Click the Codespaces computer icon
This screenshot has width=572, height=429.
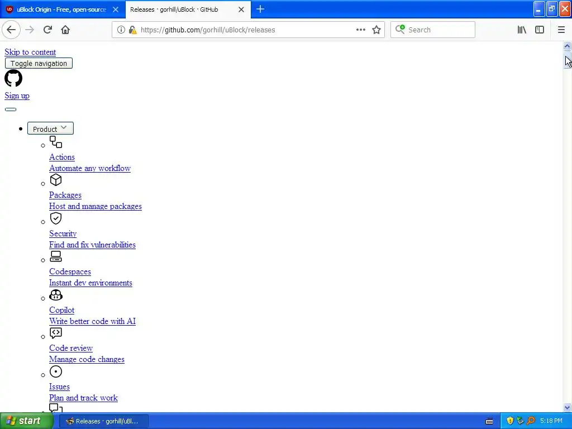pyautogui.click(x=56, y=256)
